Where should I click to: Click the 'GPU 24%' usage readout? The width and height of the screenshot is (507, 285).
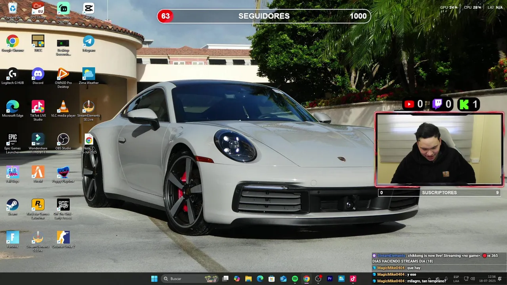[449, 8]
